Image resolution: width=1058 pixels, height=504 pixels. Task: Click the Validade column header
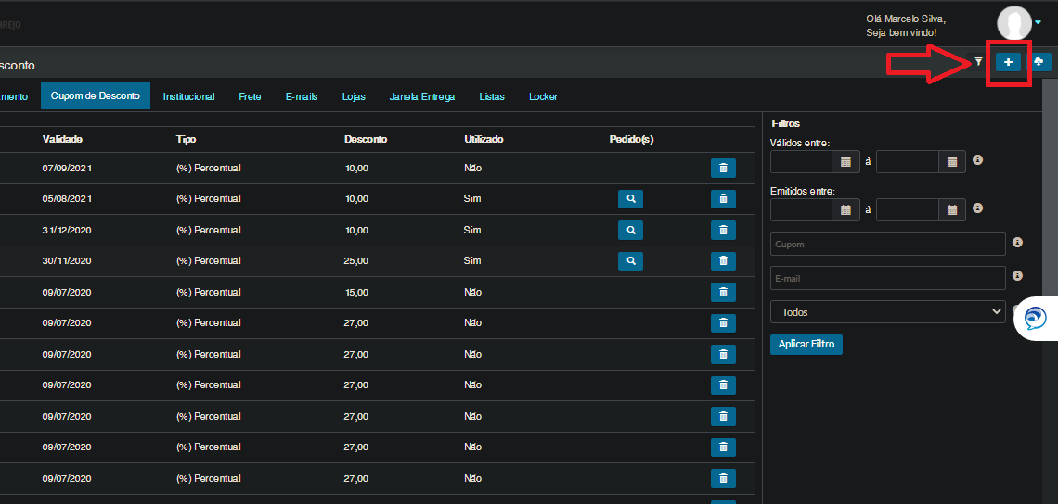coord(62,140)
